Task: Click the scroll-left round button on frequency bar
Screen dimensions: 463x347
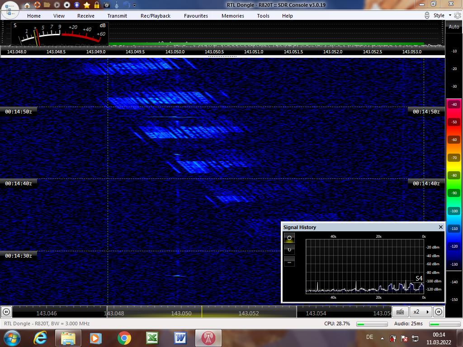Action: point(6,312)
